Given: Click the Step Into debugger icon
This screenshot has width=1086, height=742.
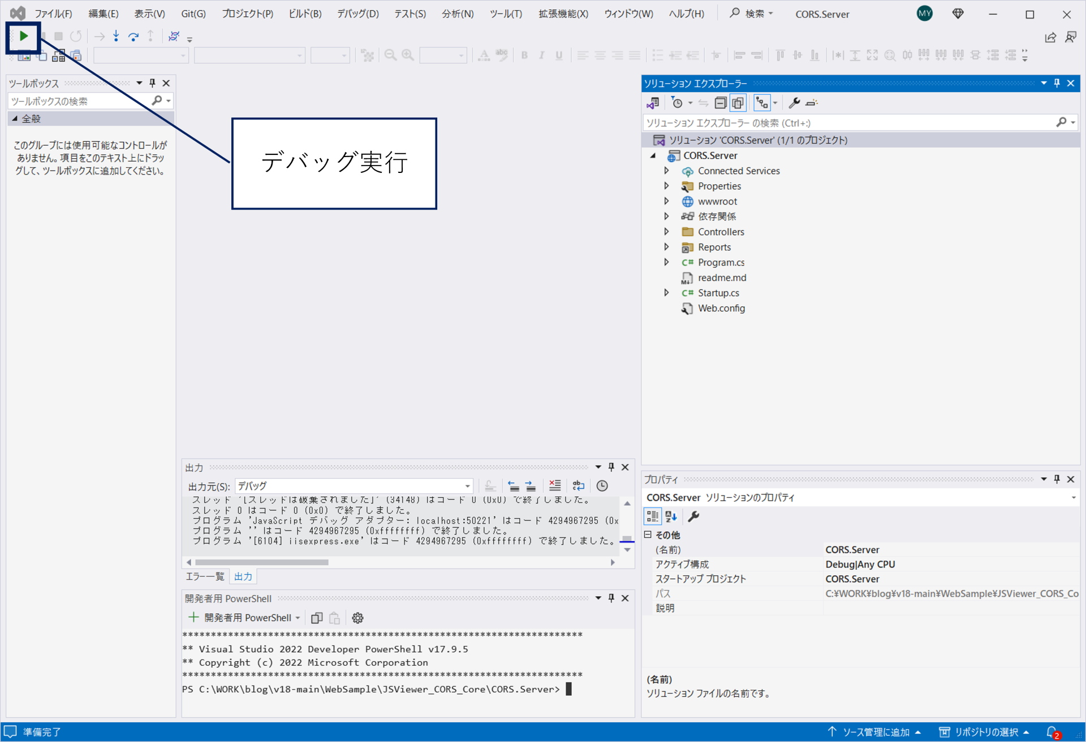Looking at the screenshot, I should 116,36.
